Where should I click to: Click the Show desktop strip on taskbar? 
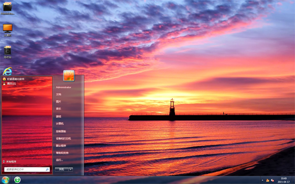(294, 180)
